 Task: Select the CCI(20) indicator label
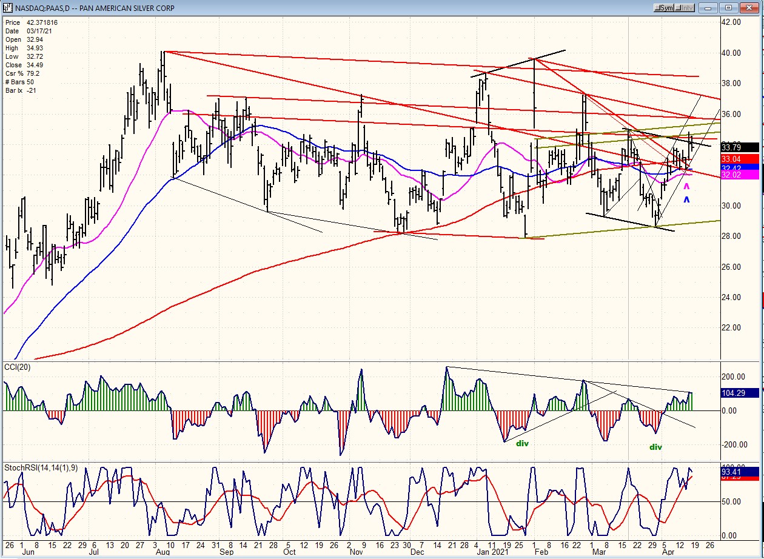coord(18,367)
